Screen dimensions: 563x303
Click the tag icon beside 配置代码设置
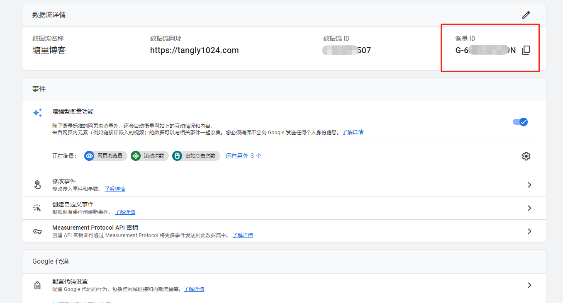pos(37,285)
